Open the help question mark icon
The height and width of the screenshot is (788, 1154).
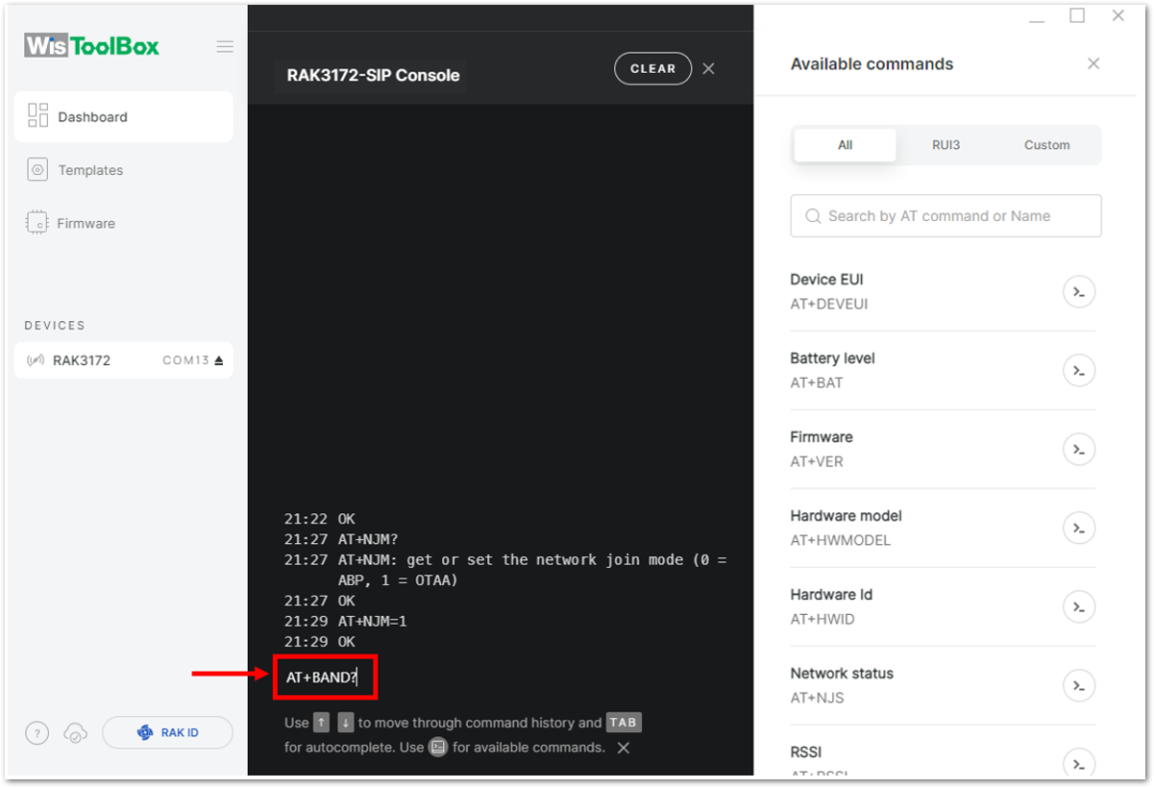pos(37,733)
